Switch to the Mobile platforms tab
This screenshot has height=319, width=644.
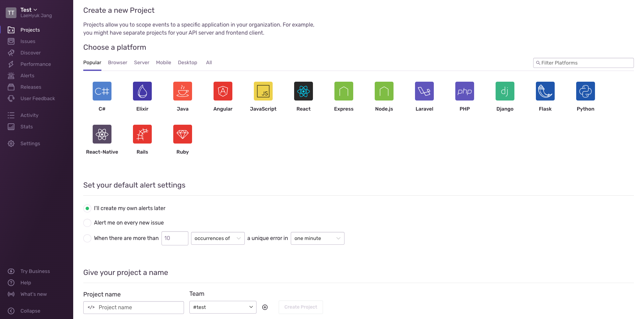(x=164, y=63)
